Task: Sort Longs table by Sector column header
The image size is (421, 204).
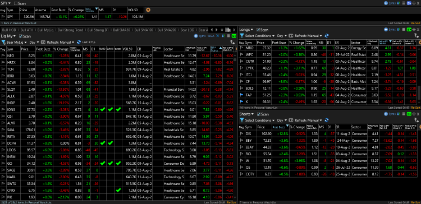Action: point(358,43)
